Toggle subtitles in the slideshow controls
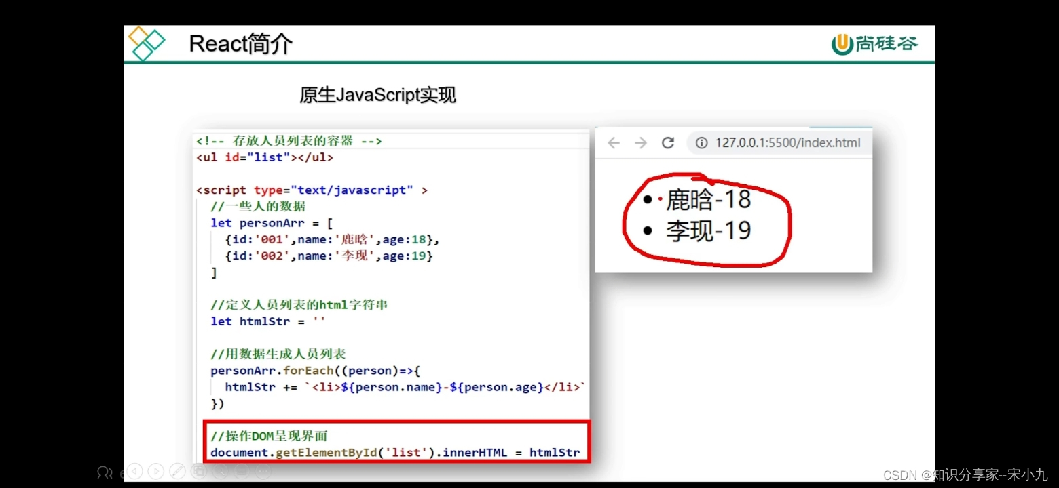1059x488 pixels. [x=242, y=471]
